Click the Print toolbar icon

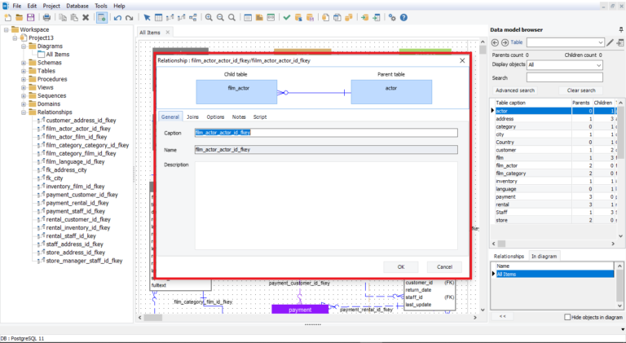(x=47, y=17)
